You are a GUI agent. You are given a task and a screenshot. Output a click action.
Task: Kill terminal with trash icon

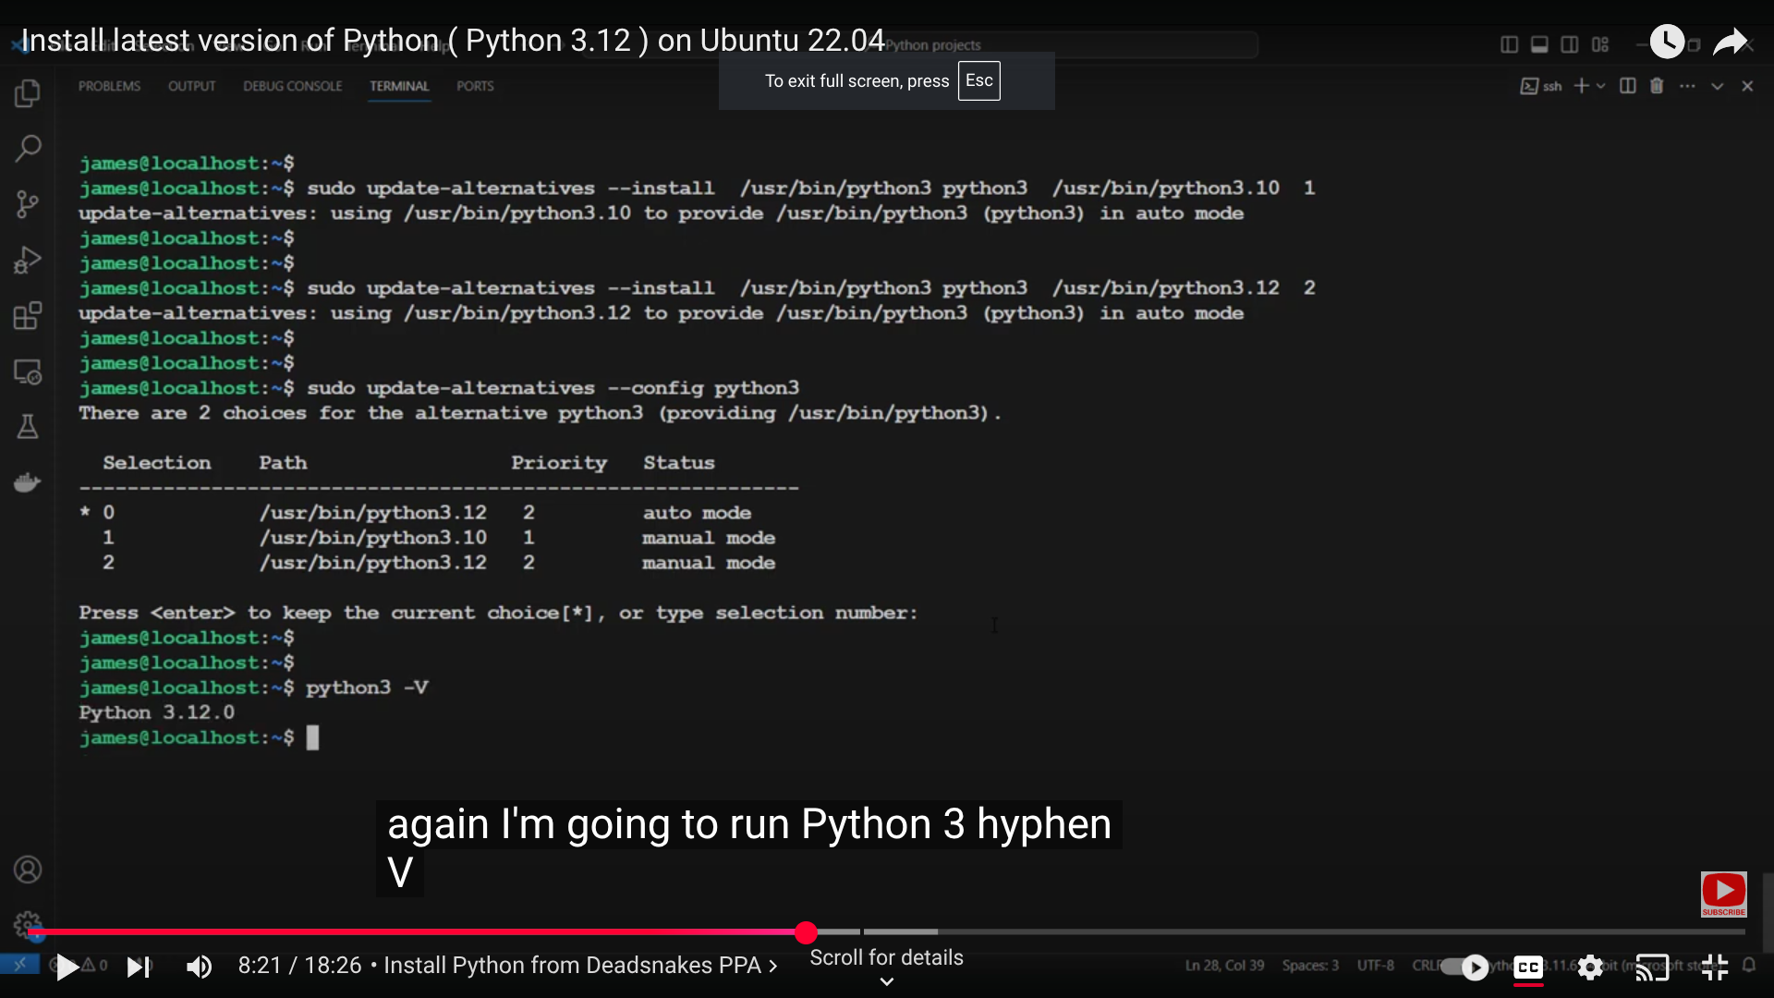[1657, 86]
